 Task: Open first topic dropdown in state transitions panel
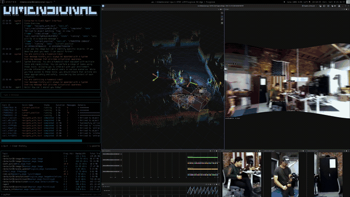[x=112, y=154]
